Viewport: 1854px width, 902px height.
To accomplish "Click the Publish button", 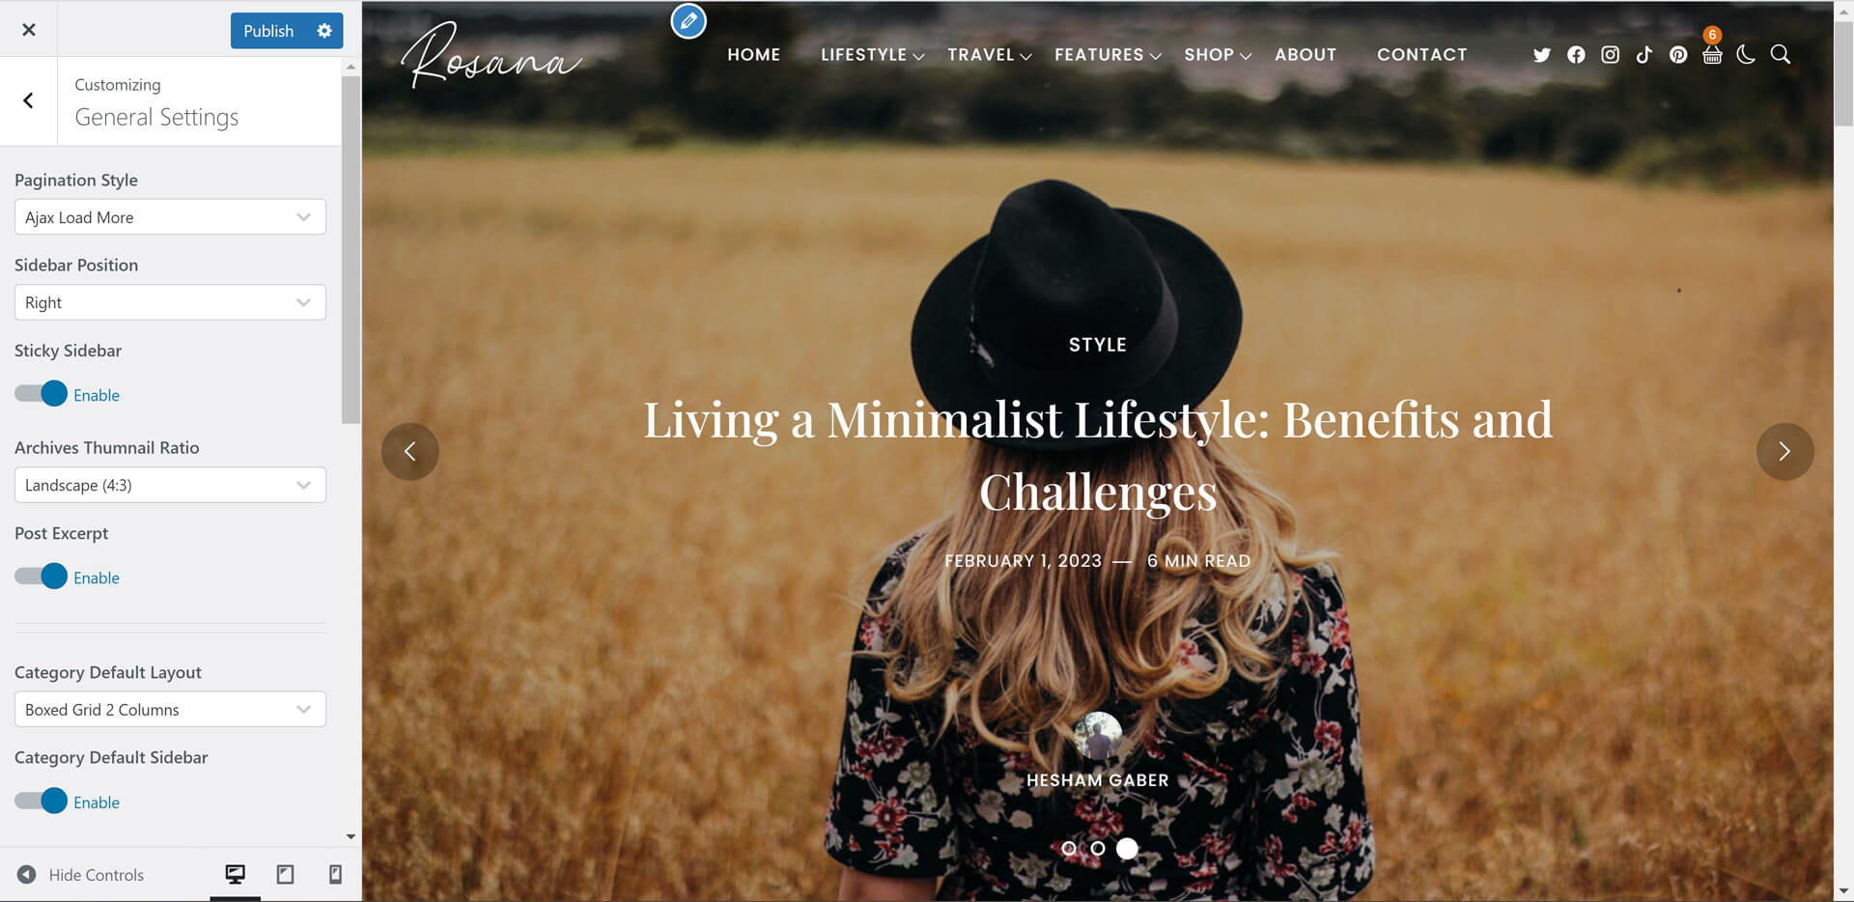I will point(268,31).
